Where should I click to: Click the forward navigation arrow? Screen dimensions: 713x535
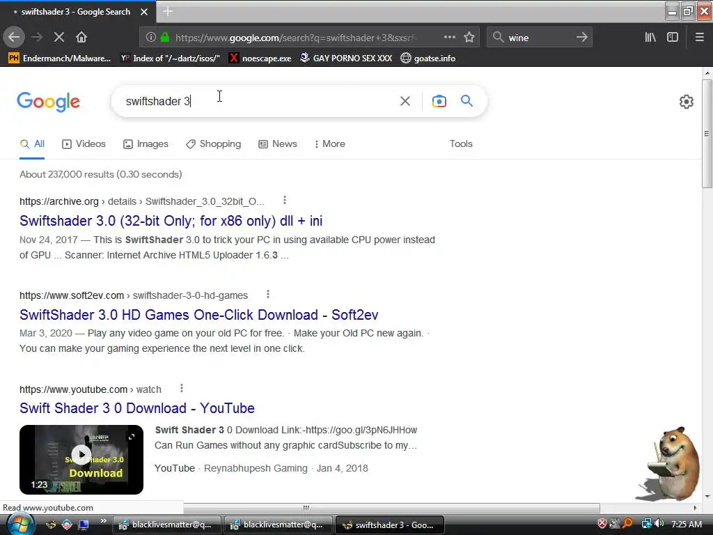(x=37, y=38)
